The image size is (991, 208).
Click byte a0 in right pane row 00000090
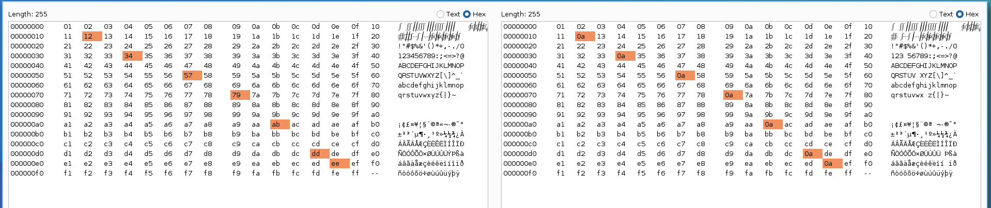pyautogui.click(x=868, y=115)
